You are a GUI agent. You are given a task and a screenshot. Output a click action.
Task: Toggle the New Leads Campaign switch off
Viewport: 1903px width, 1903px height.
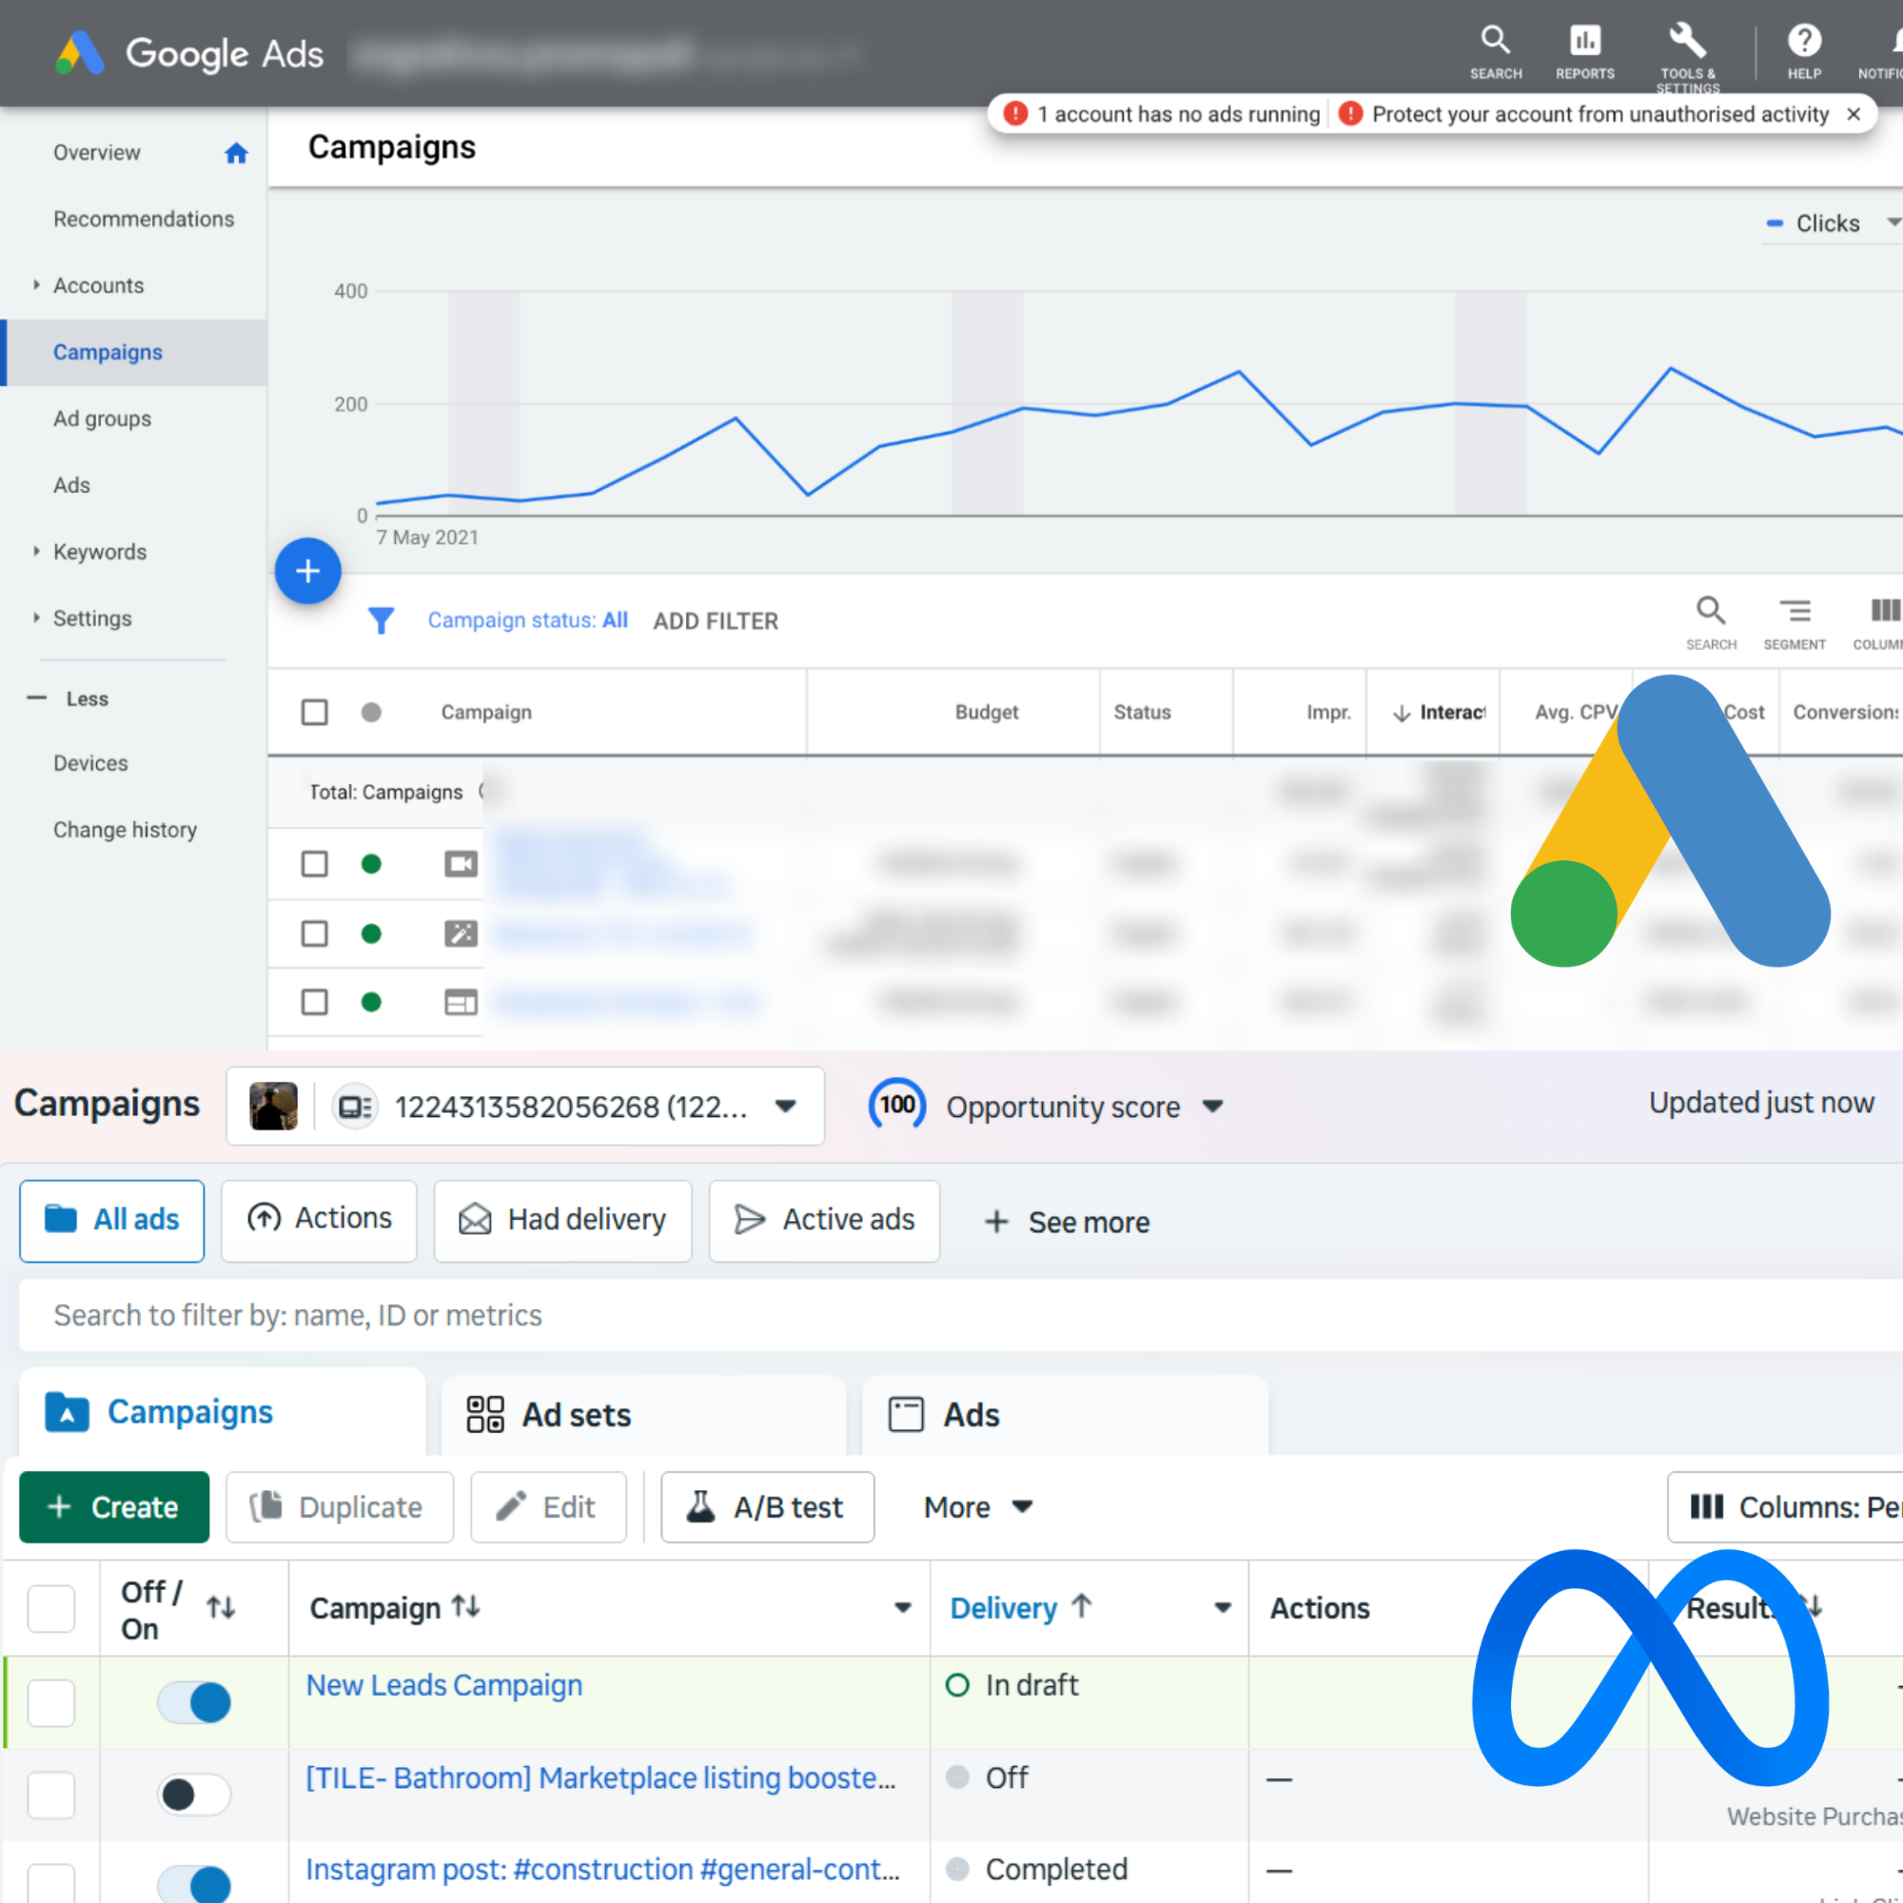[194, 1702]
